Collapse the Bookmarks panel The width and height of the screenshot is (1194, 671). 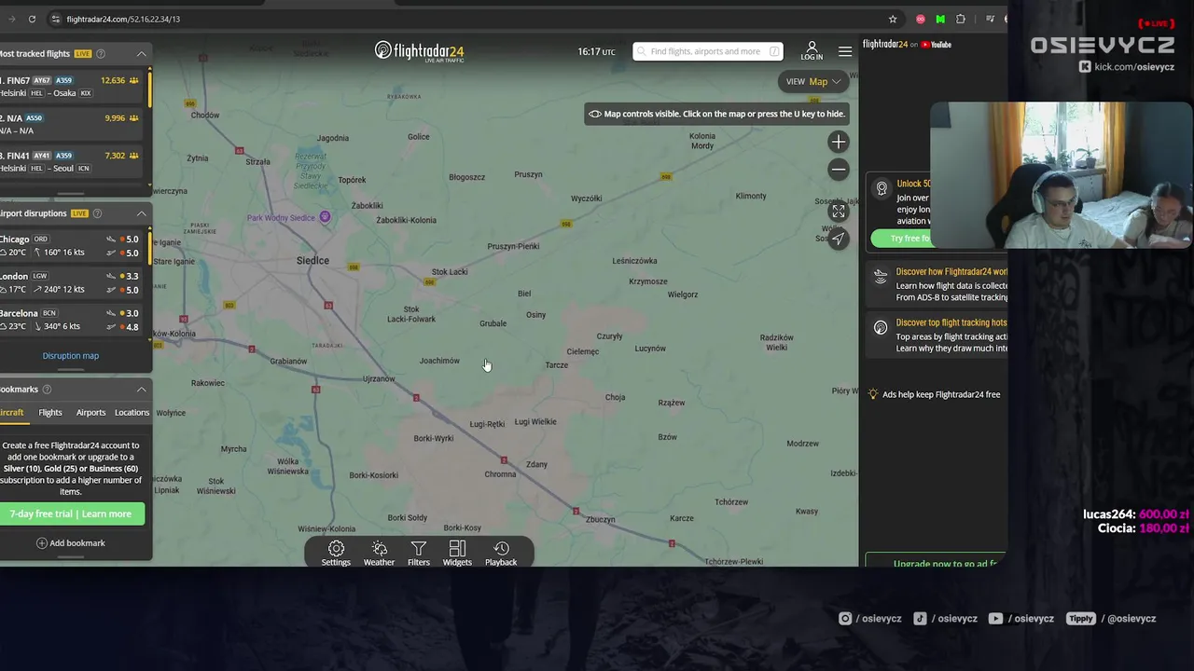point(142,390)
